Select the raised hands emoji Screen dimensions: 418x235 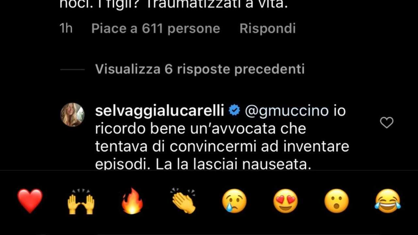point(81,201)
